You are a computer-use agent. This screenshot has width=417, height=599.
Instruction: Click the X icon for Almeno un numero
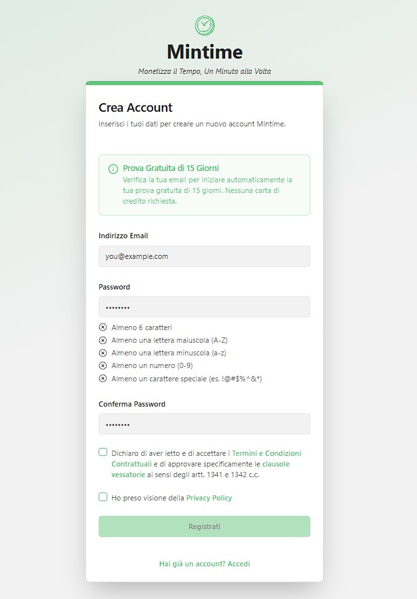click(x=103, y=365)
